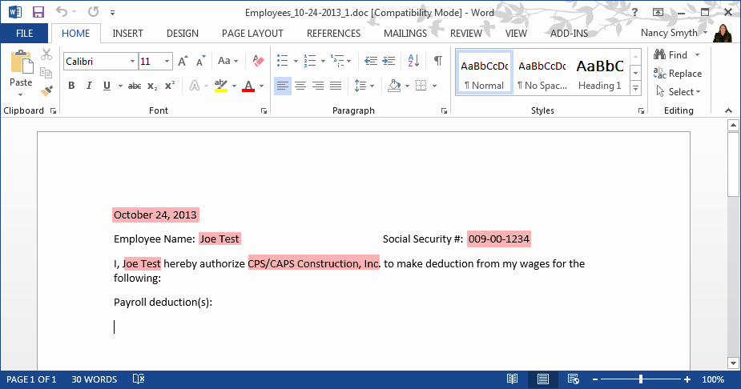The image size is (741, 389).
Task: Apply subscript formatting
Action: [x=152, y=86]
